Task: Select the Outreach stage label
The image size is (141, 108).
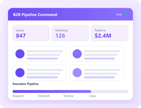Action: [x=44, y=96]
